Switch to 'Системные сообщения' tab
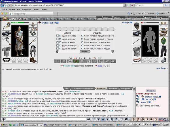 click(x=83, y=89)
